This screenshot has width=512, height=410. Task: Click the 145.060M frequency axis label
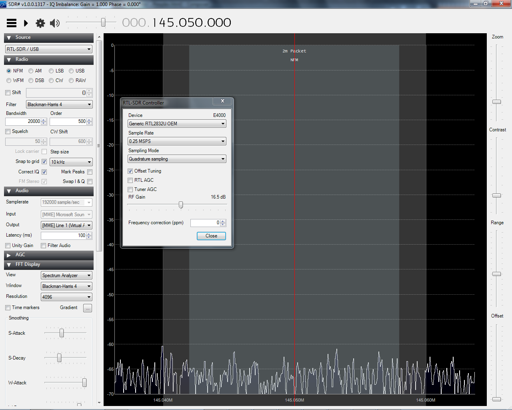click(x=426, y=400)
